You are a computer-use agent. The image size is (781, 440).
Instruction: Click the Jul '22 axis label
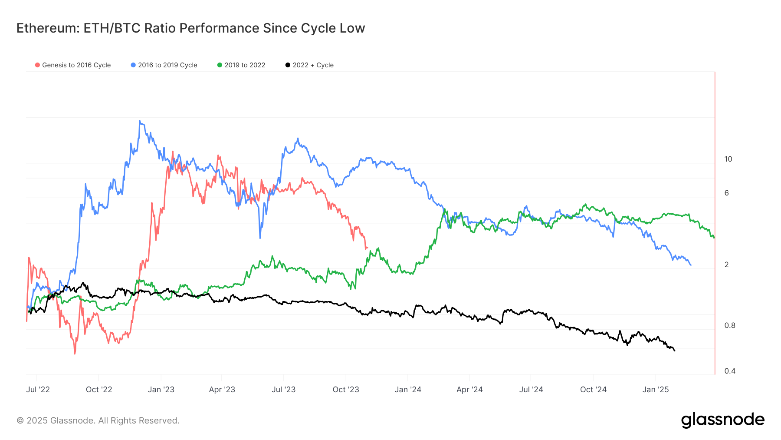point(38,390)
